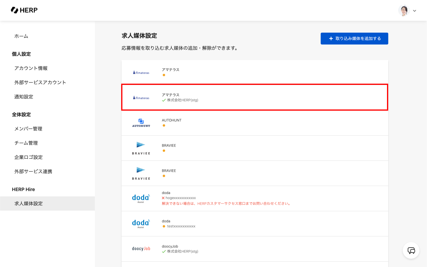Click the 株式会社HERP(stg) text in the Amateras row

tap(183, 100)
